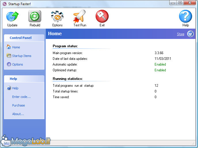Click the window resize grip corner
This screenshot has height=148, width=198.
point(193,143)
